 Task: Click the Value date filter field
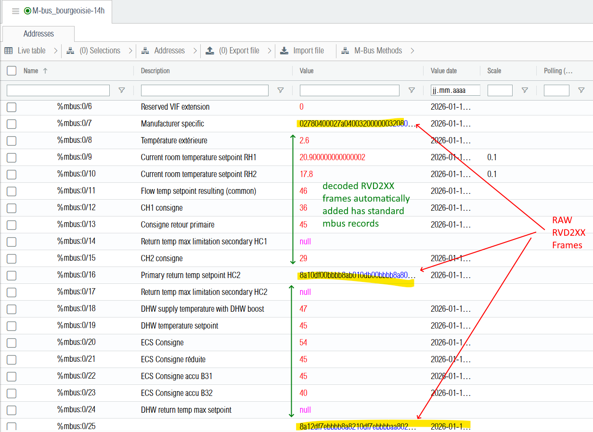pos(455,90)
